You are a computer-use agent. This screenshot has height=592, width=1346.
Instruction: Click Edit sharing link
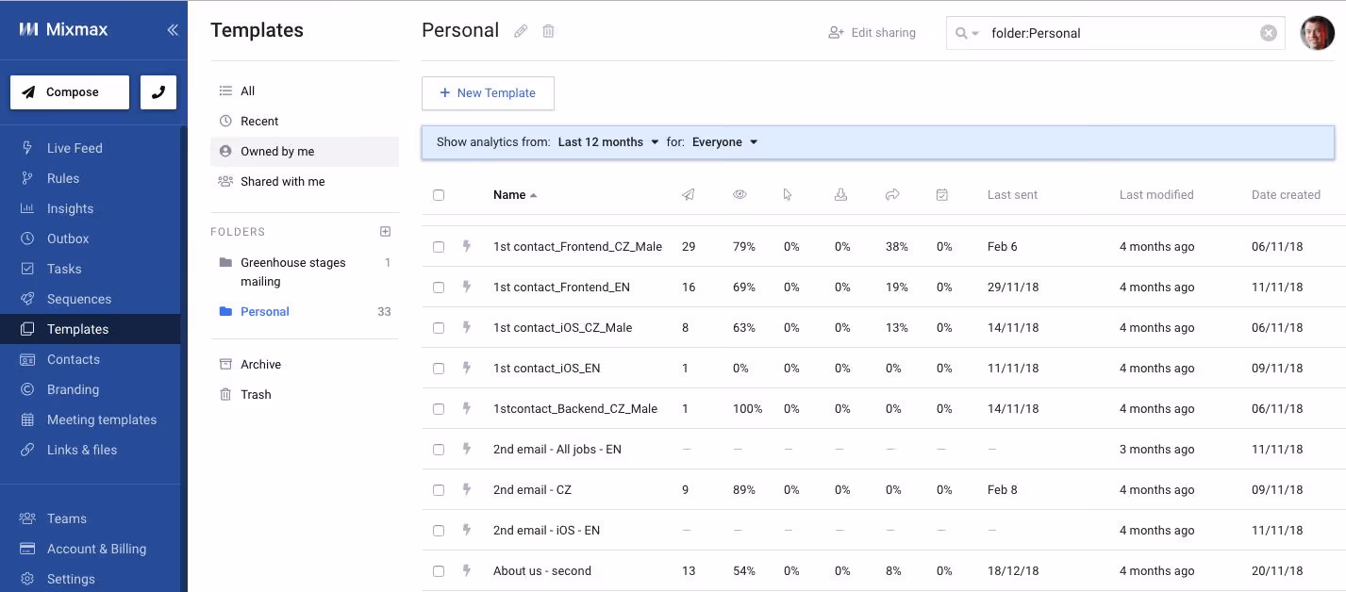pos(872,33)
